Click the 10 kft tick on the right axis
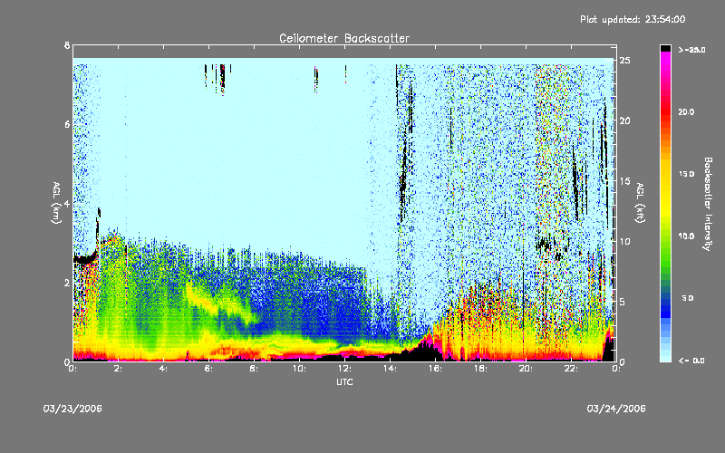Screen dimensions: 725x453 625,241
